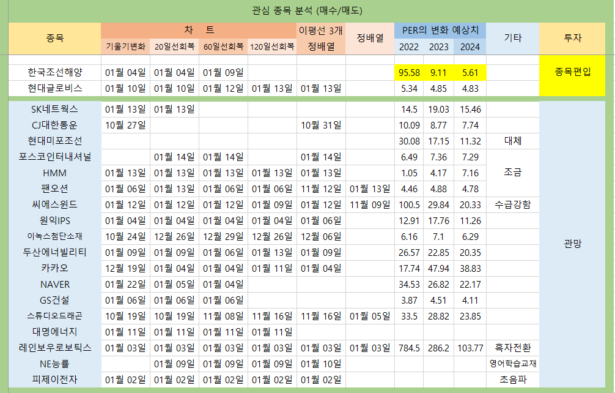The height and width of the screenshot is (393, 615).
Task: Select 12월 29일 in 이녹스첨단소재 row
Action: tap(223, 236)
